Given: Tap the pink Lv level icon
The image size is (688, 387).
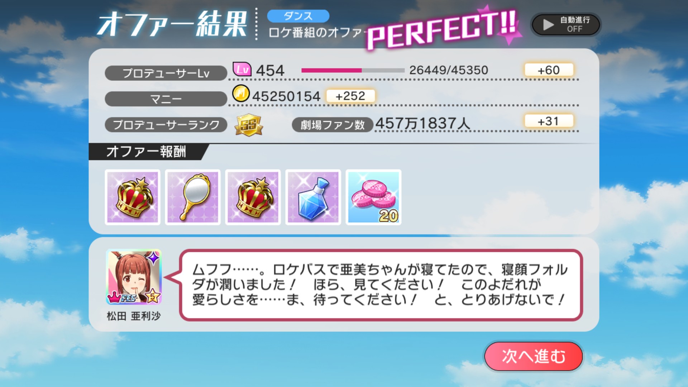Looking at the screenshot, I should tap(242, 69).
